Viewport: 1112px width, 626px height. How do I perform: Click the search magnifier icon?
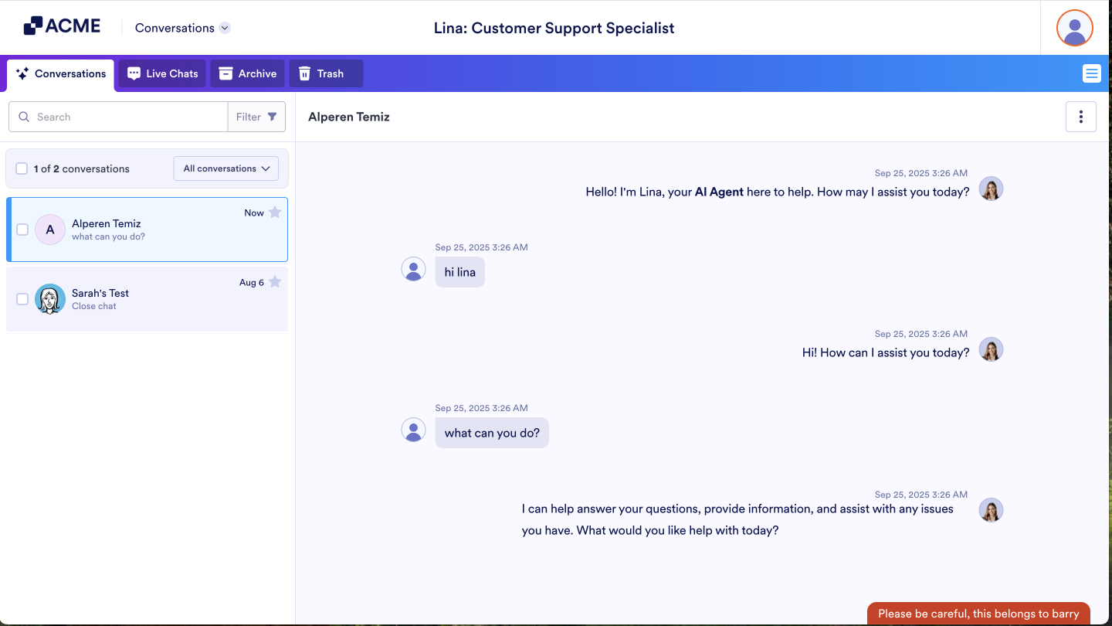tap(24, 117)
